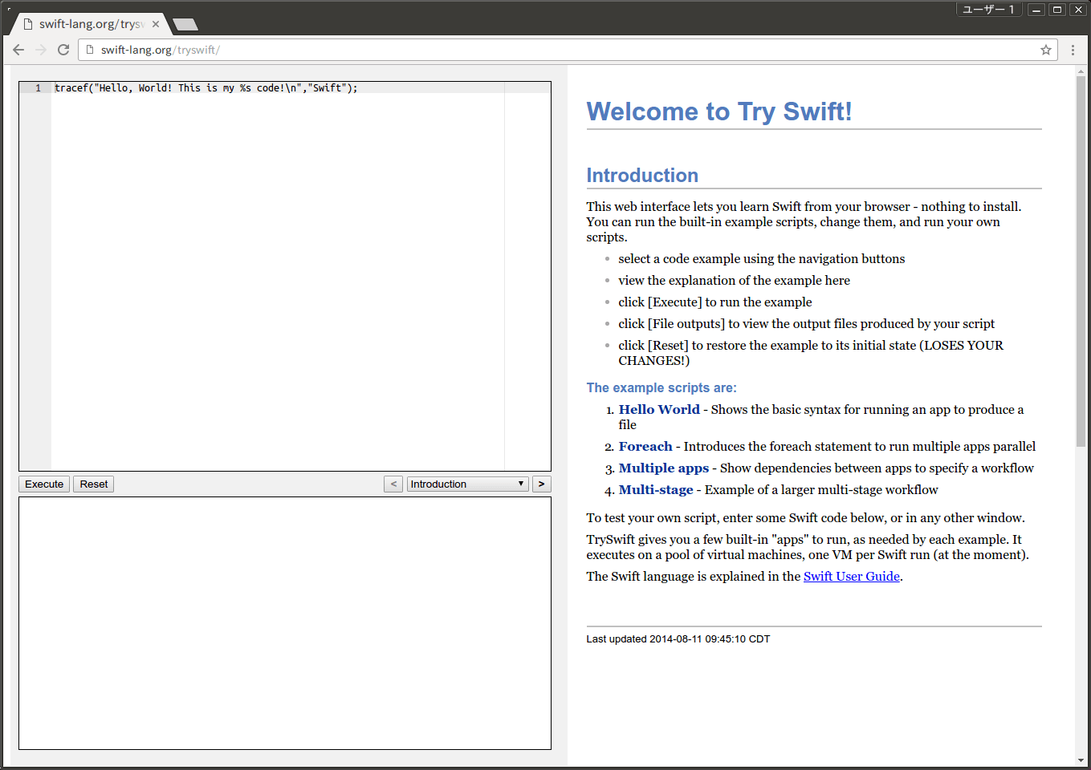Screen dimensions: 1091x770
Task: Click the browser back arrow
Action: coord(18,50)
